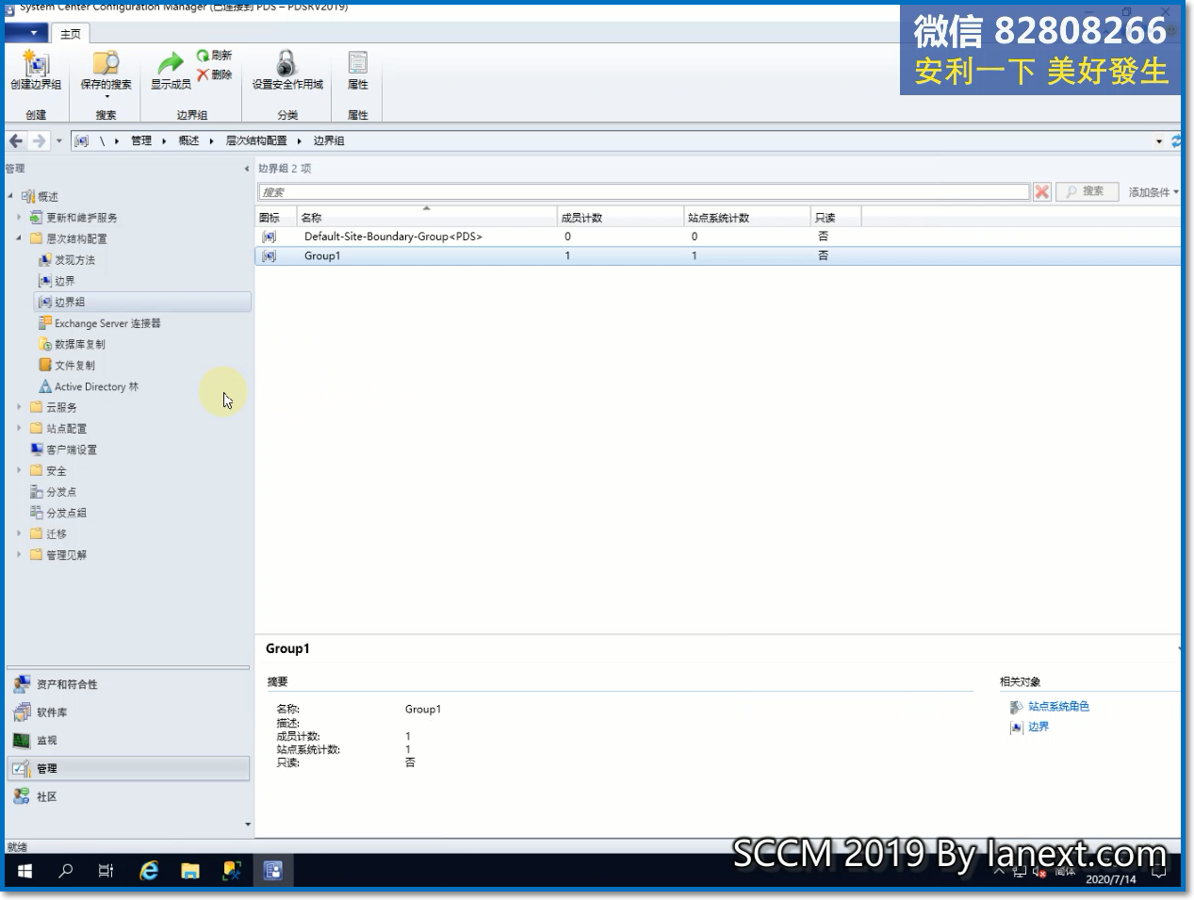Screen dimensions: 1194x900
Task: Click the navigation Forward arrow
Action: [39, 140]
